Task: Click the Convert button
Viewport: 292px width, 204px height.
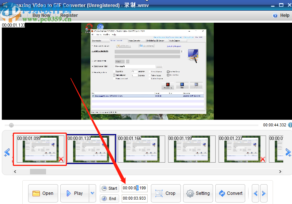Action: tap(230, 193)
